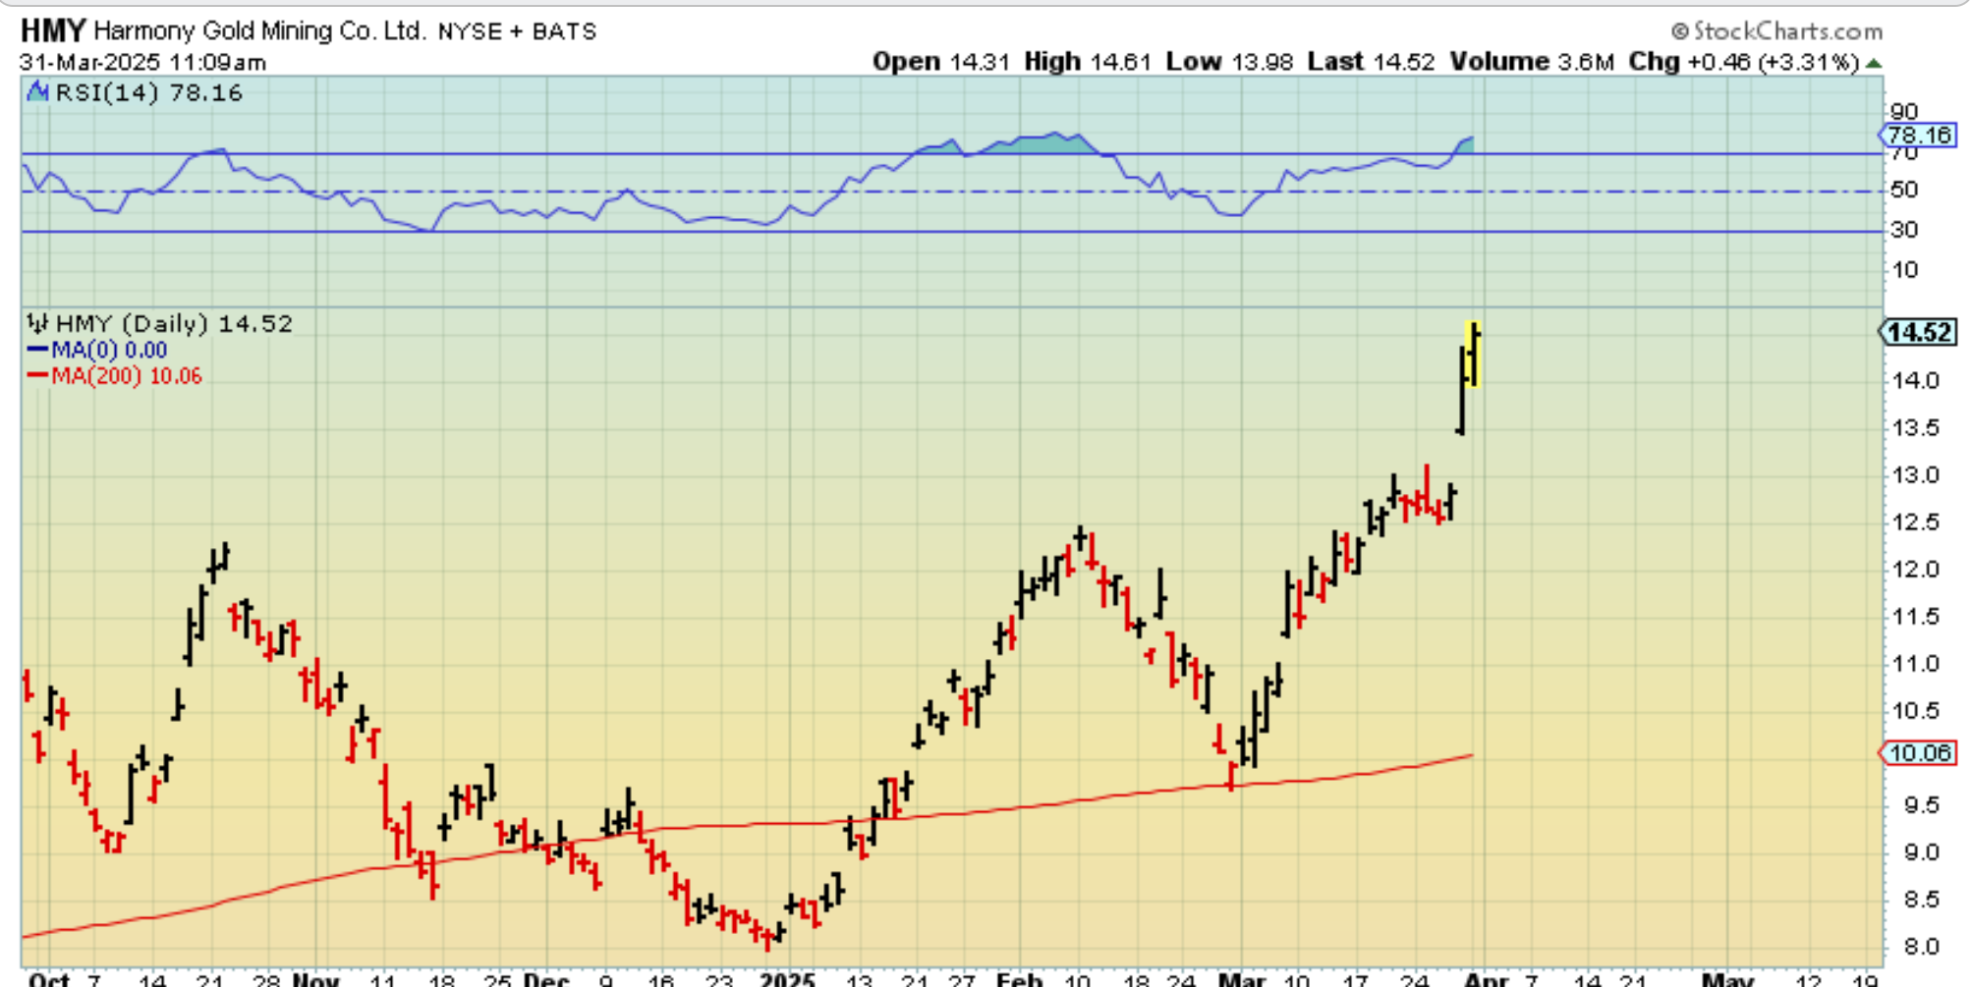
Task: Click the Chg +0.46 (+3.31%) value
Action: click(1744, 62)
